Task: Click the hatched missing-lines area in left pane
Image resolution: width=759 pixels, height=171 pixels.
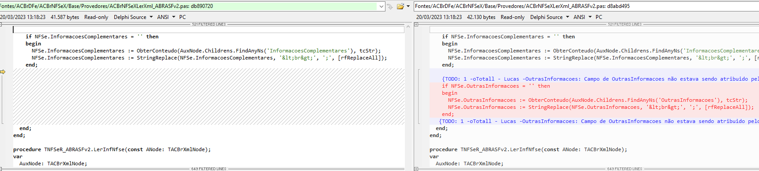Action: tap(208, 97)
